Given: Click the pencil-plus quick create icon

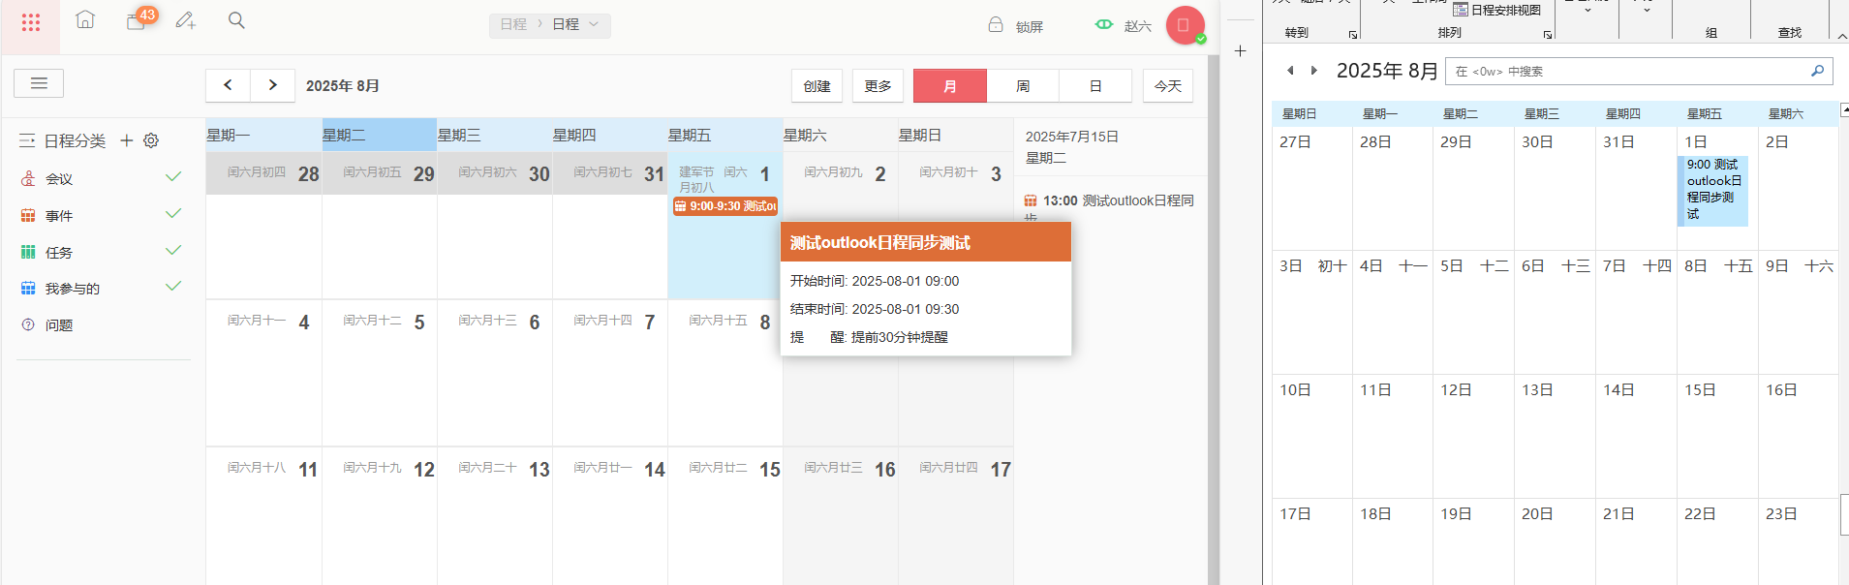Looking at the screenshot, I should point(186,20).
